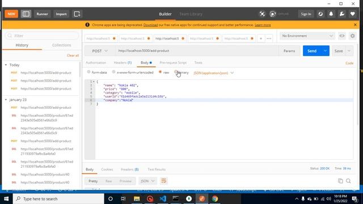
Task: Switch to the Headers (1) request tab
Action: pos(123,63)
